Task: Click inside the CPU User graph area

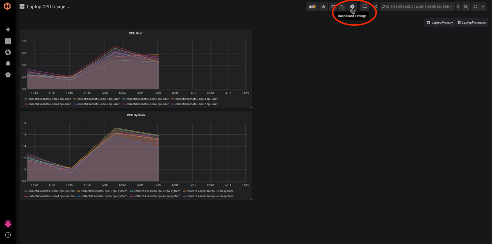Action: coord(137,65)
